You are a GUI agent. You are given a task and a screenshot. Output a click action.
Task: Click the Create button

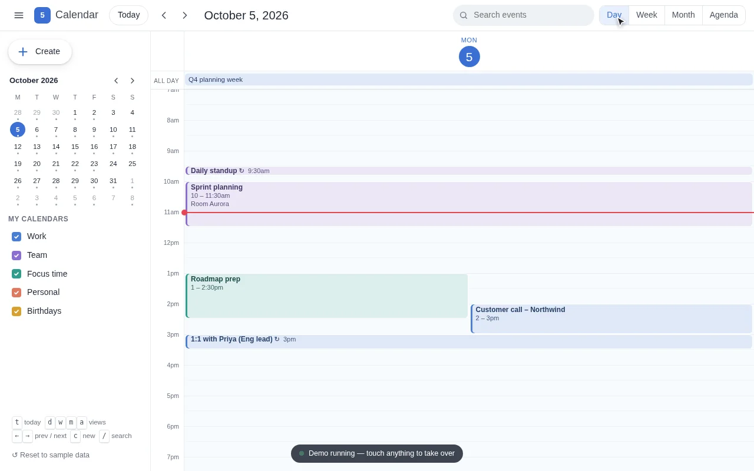(x=40, y=52)
